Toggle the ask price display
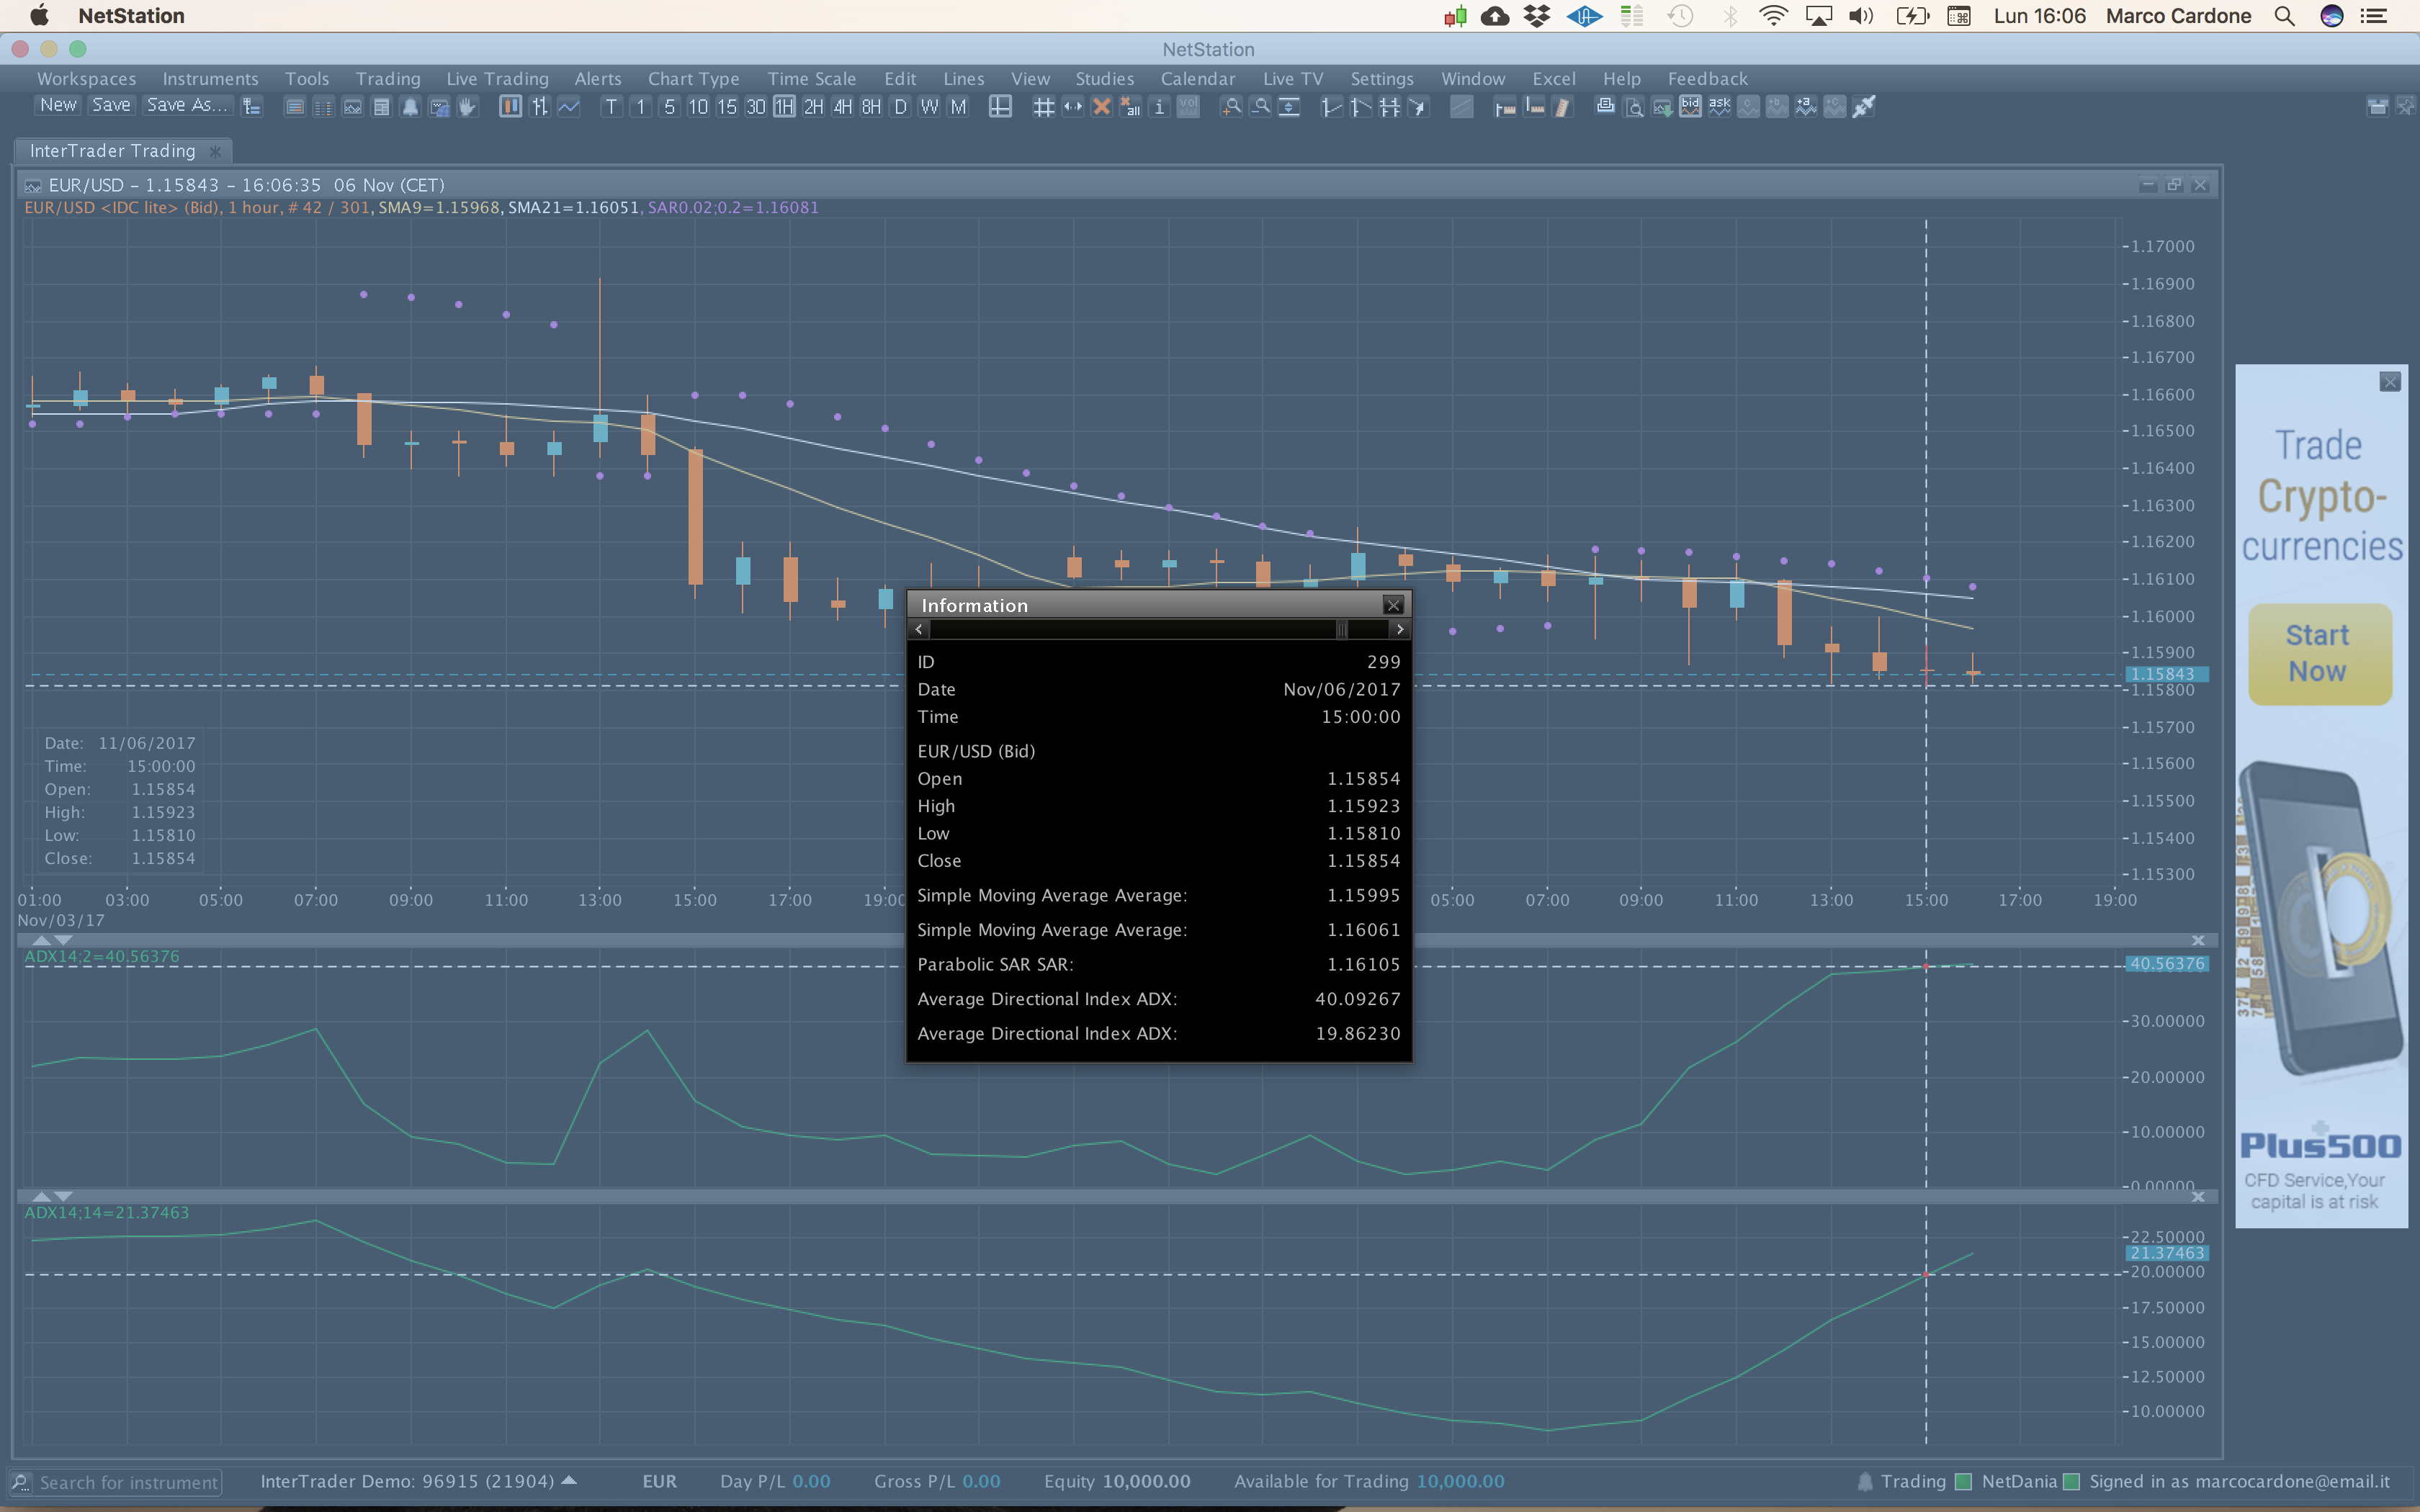This screenshot has height=1512, width=2420. pos(1719,106)
